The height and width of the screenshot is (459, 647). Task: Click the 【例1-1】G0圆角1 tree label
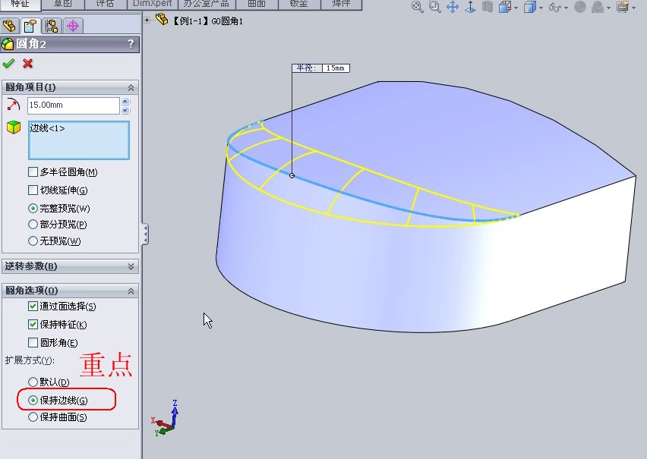[207, 21]
